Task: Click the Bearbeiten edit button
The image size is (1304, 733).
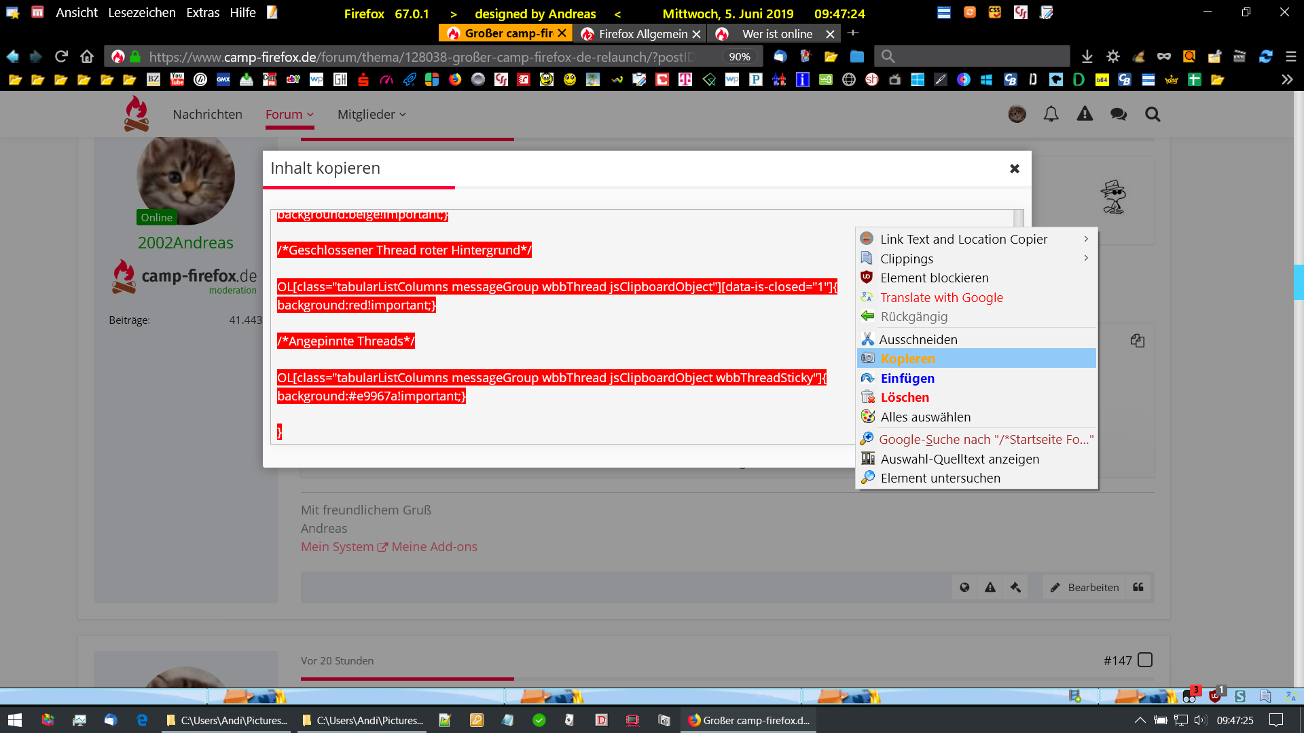Action: [1085, 587]
